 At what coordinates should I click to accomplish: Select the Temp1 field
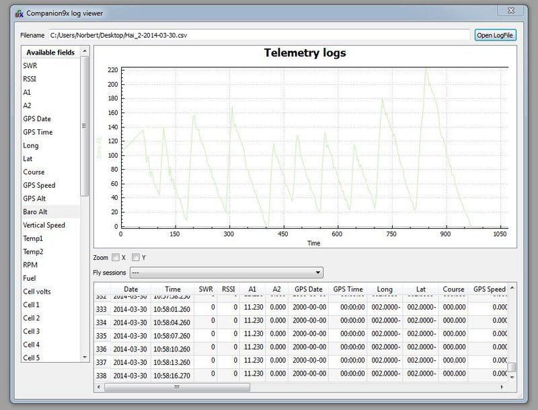(50, 238)
